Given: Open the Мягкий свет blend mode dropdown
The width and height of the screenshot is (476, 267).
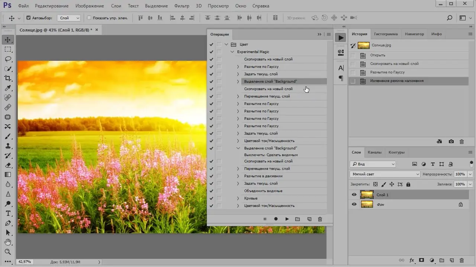Looking at the screenshot, I should [385, 174].
